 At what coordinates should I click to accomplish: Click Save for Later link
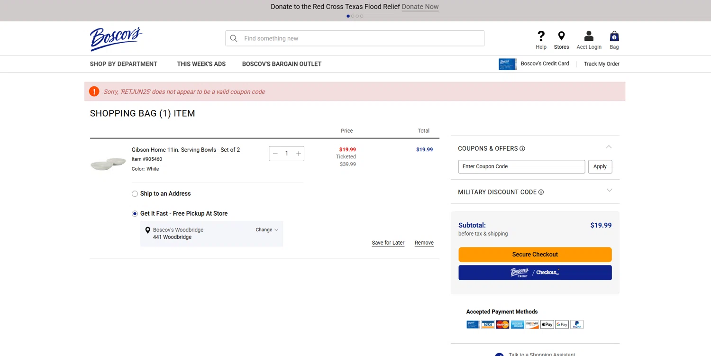point(388,243)
